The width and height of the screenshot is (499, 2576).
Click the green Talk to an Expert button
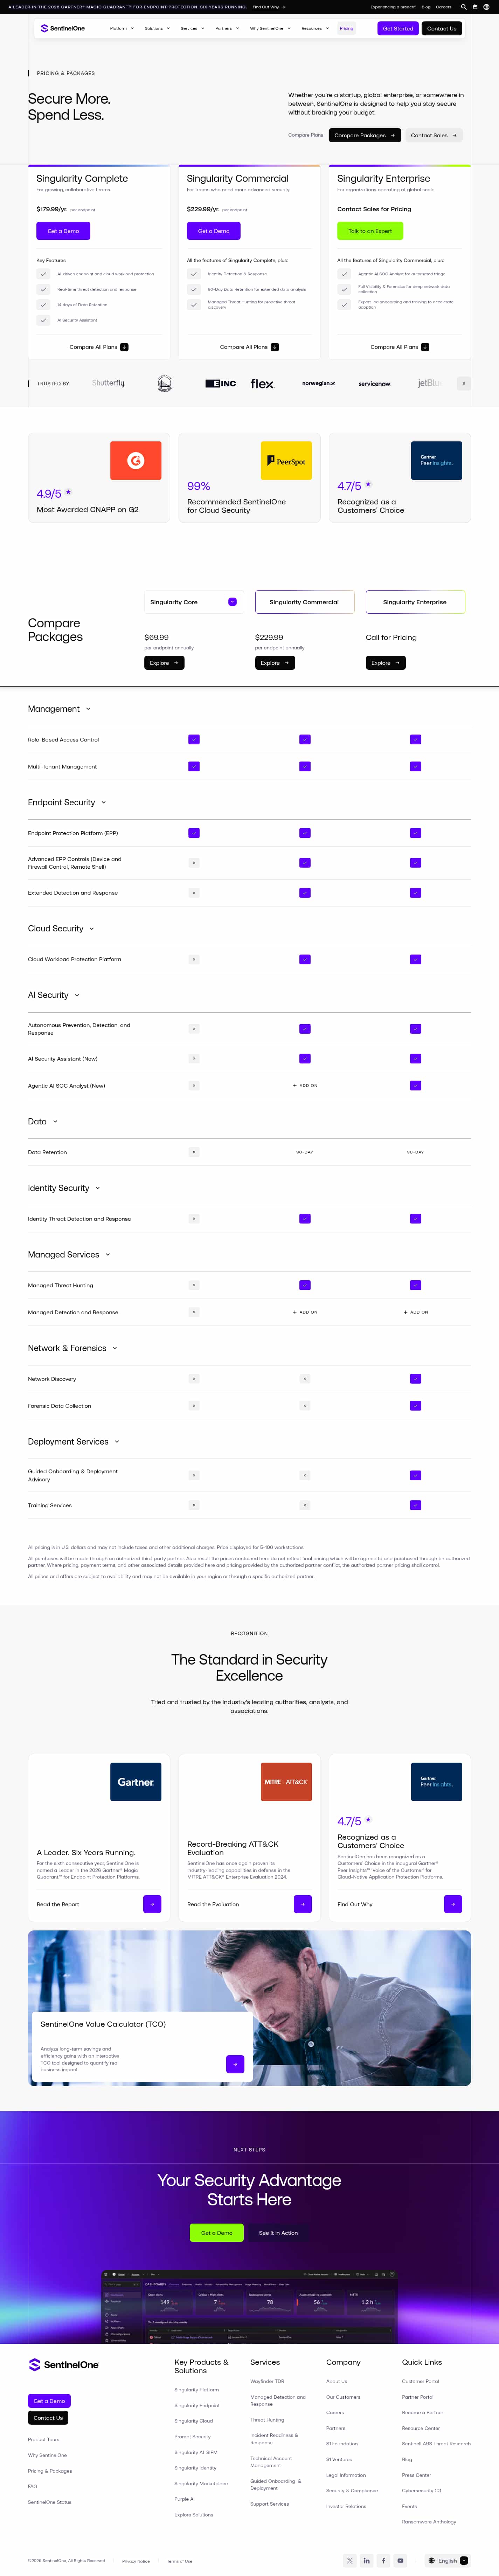[370, 231]
